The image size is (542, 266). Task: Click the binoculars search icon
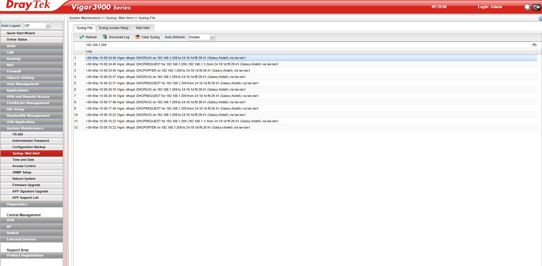(534, 45)
